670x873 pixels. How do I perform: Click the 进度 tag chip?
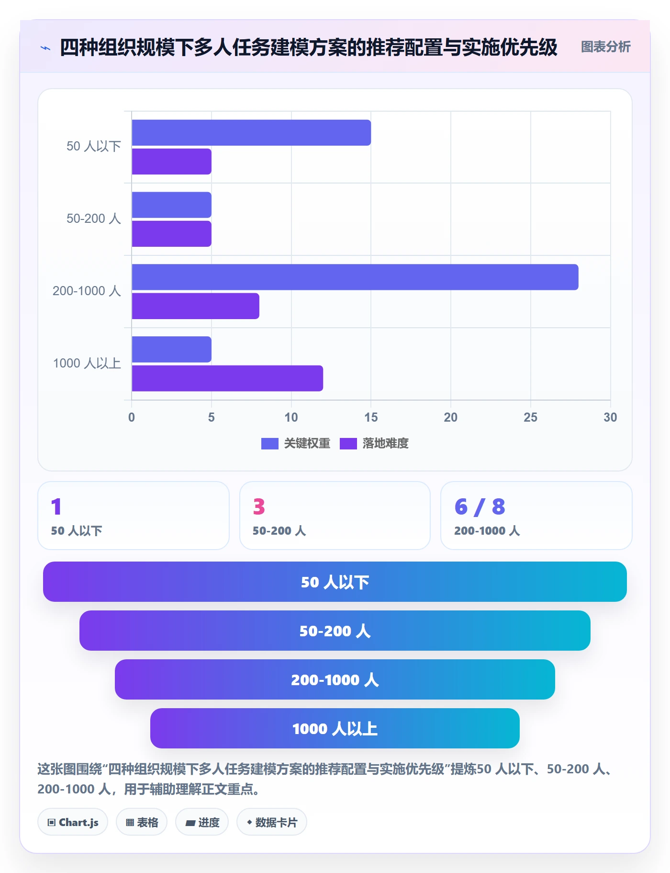pyautogui.click(x=202, y=822)
